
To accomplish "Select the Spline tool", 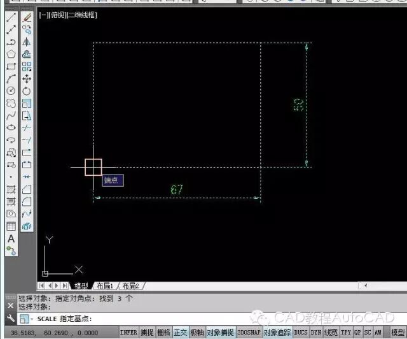I will [x=11, y=115].
